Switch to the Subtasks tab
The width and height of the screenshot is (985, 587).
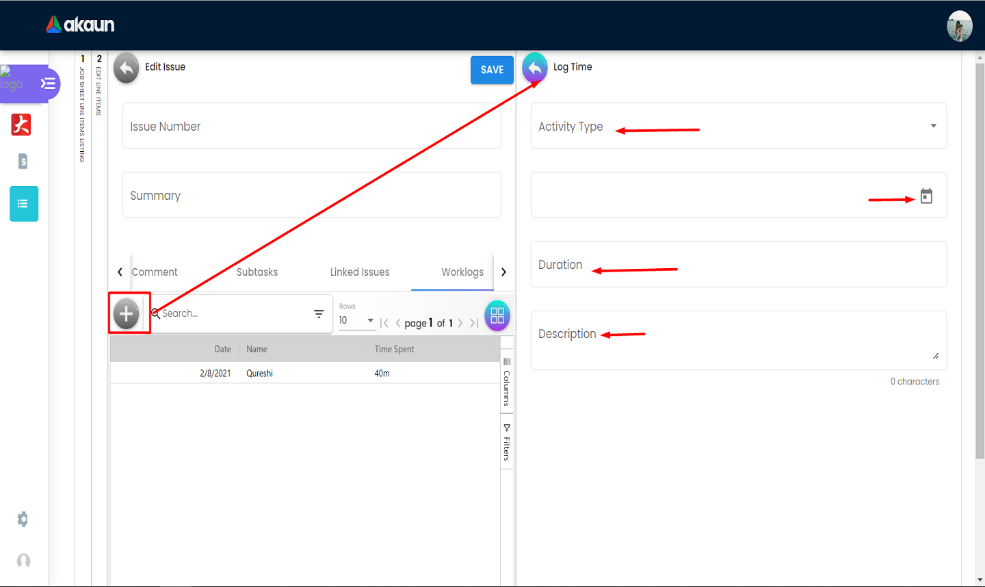click(x=257, y=272)
